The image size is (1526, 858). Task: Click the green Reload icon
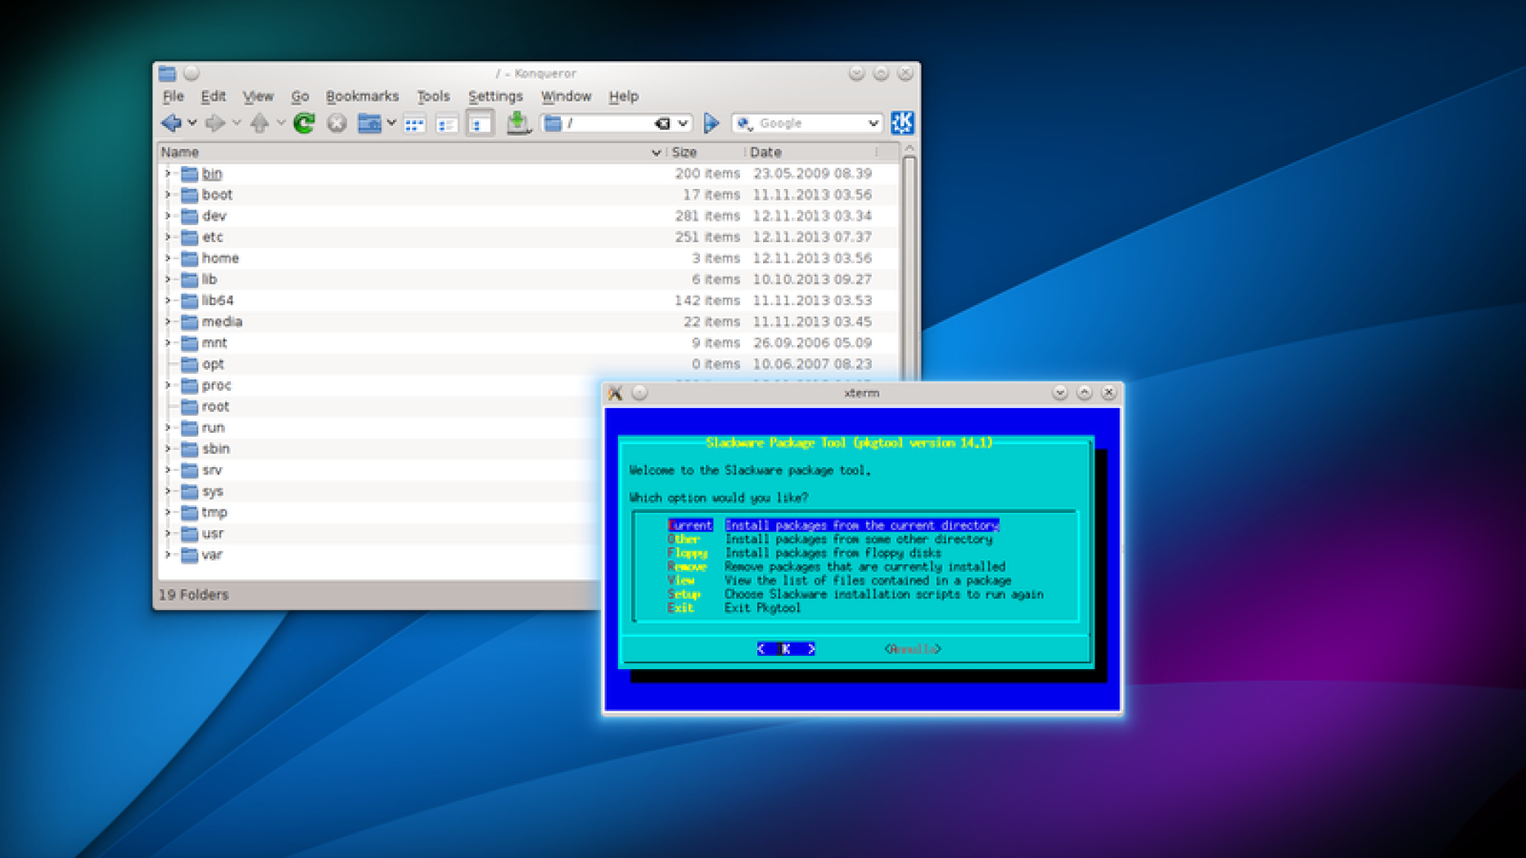[x=305, y=124]
